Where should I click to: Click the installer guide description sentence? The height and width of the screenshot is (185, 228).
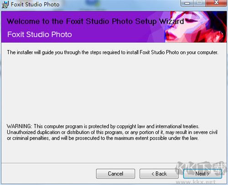(113, 52)
